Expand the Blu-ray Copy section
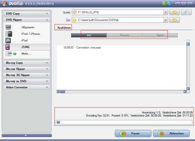 [x=26, y=63]
